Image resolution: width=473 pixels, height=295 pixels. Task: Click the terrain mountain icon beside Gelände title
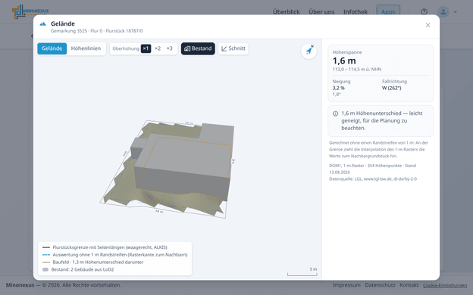tap(43, 23)
